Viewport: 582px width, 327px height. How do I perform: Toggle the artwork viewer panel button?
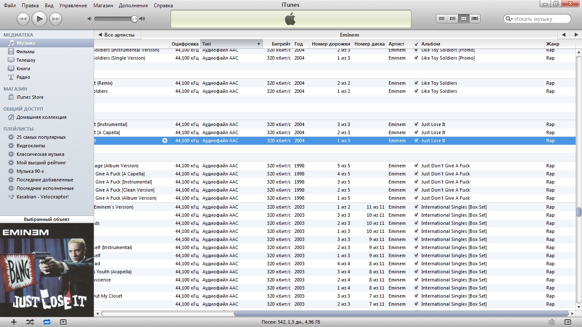63,322
